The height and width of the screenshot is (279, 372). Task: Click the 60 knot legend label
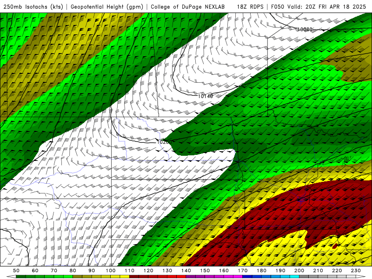point(35,271)
